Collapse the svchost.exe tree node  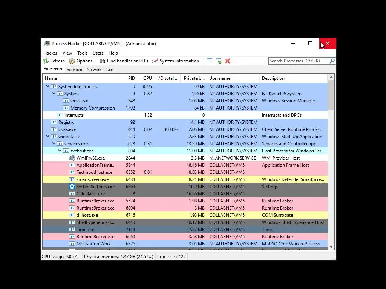(60, 151)
